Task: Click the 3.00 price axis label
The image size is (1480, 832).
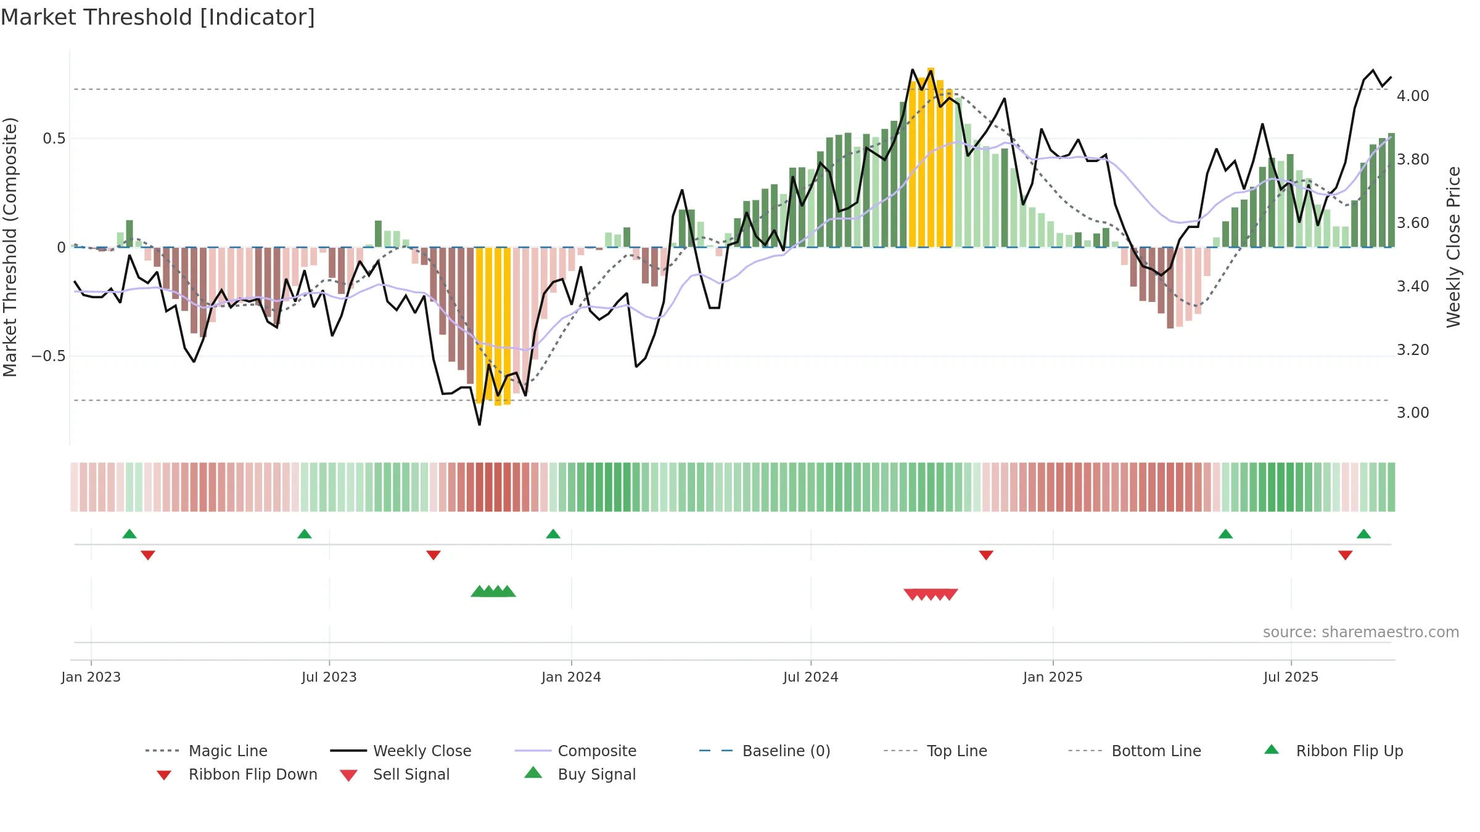Action: pos(1413,413)
